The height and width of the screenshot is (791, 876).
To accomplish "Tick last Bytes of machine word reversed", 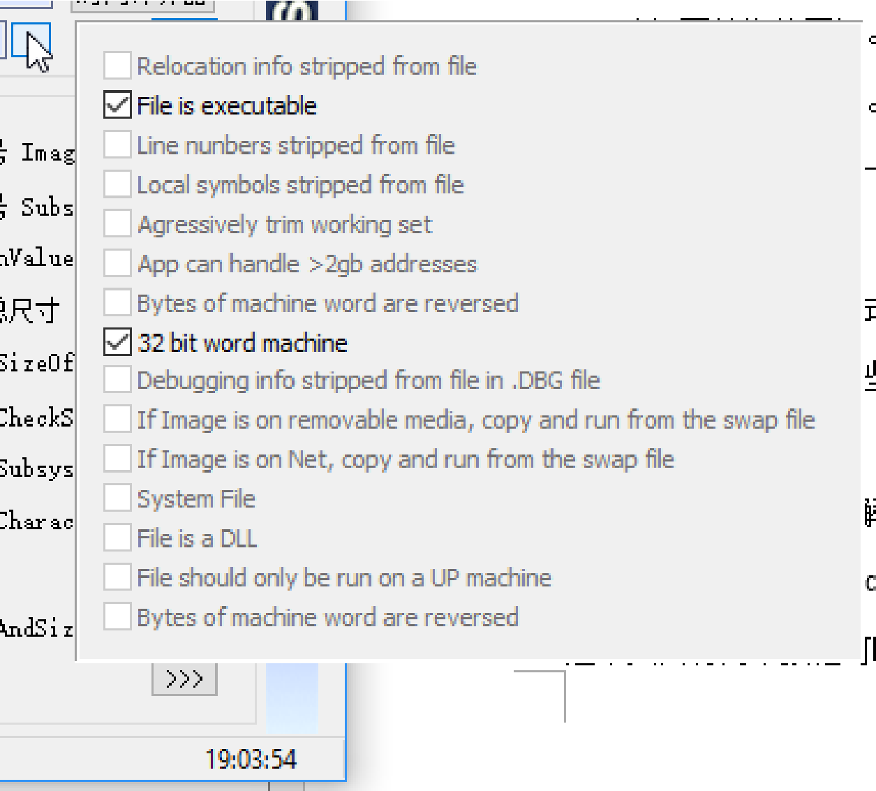I will click(x=117, y=617).
